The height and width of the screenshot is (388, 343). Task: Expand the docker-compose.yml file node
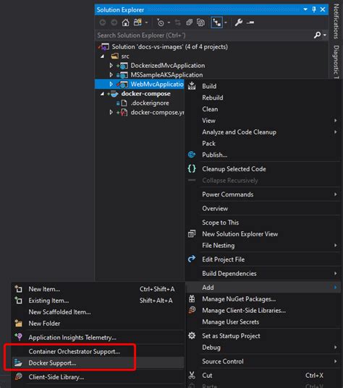(111, 112)
